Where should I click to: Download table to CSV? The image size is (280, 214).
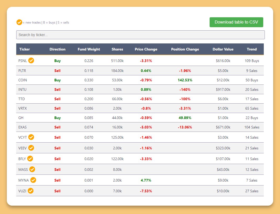(x=236, y=22)
